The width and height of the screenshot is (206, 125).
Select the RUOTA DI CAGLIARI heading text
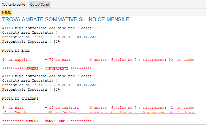click(20, 99)
